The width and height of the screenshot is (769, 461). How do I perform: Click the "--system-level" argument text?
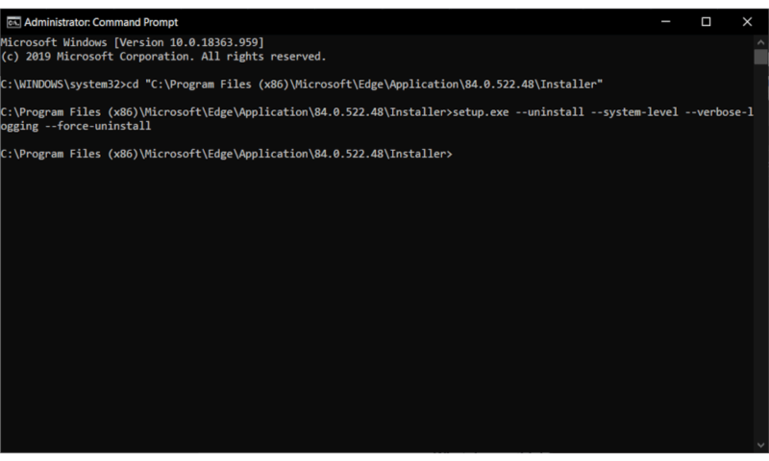[x=636, y=112]
